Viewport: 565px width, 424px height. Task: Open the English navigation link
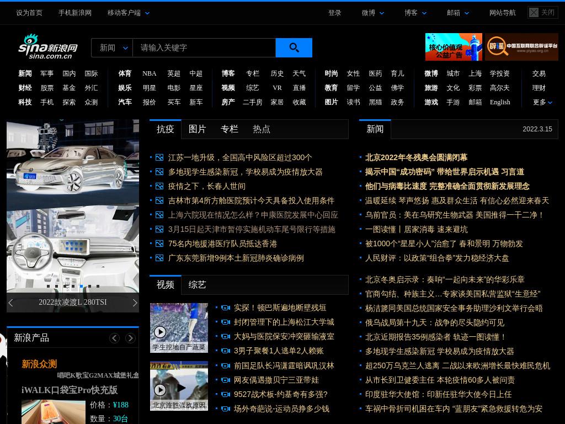point(500,102)
